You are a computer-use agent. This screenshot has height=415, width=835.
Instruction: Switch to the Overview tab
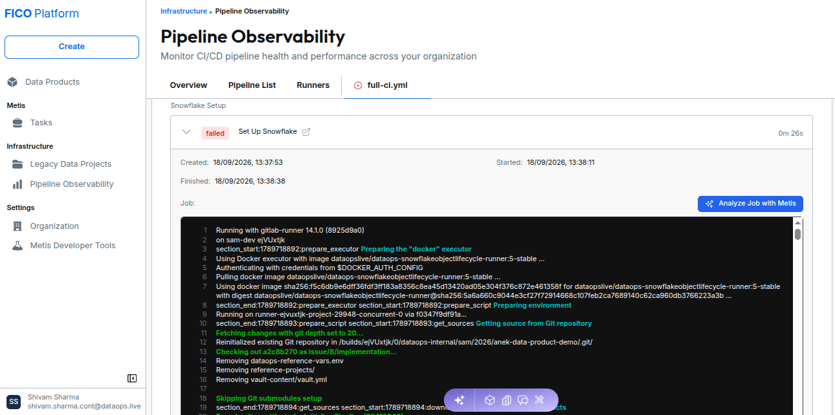[x=188, y=85]
